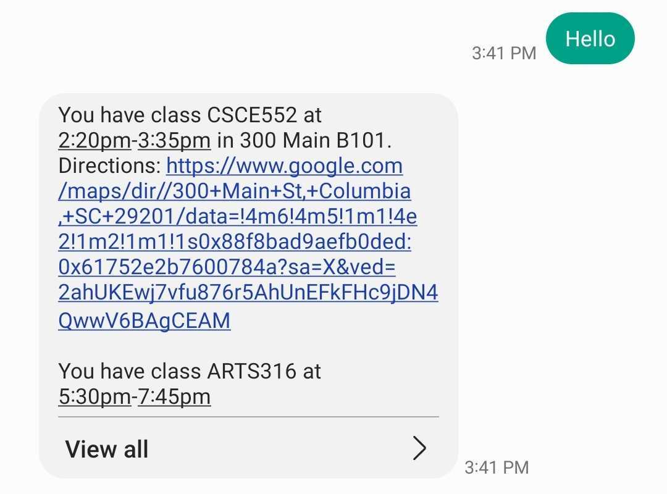Click link line starting with 2ahUKEwj7vfu876r5

248,292
